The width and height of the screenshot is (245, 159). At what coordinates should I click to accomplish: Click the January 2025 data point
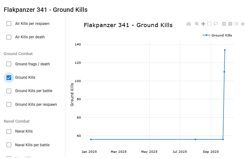tap(91, 139)
